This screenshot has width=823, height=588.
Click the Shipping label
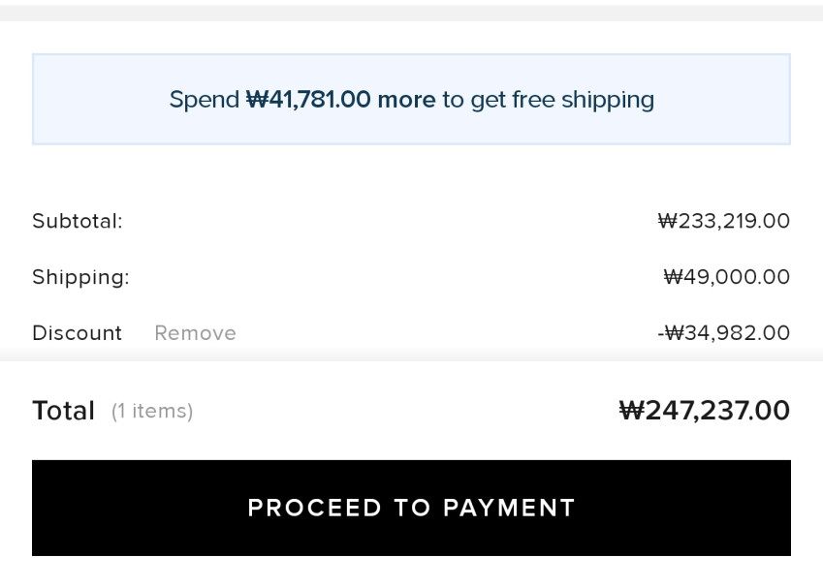click(80, 277)
